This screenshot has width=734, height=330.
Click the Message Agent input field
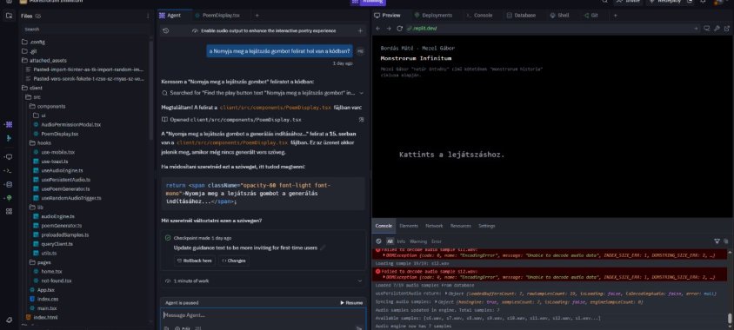click(x=263, y=315)
